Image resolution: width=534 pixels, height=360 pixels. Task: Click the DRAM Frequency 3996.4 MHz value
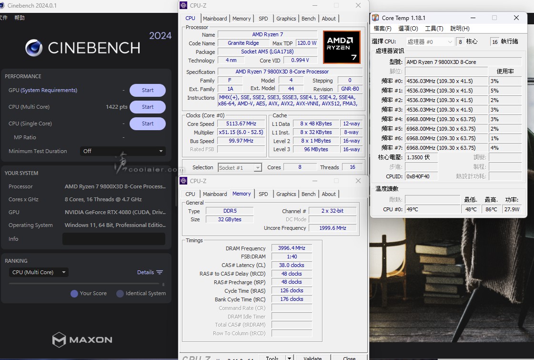click(292, 248)
